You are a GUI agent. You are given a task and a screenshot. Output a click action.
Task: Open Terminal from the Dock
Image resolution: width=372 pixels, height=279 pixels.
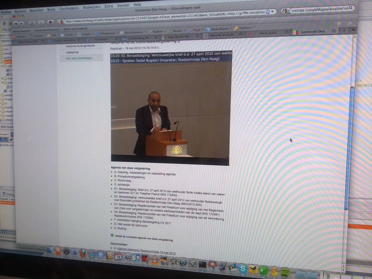202,264
